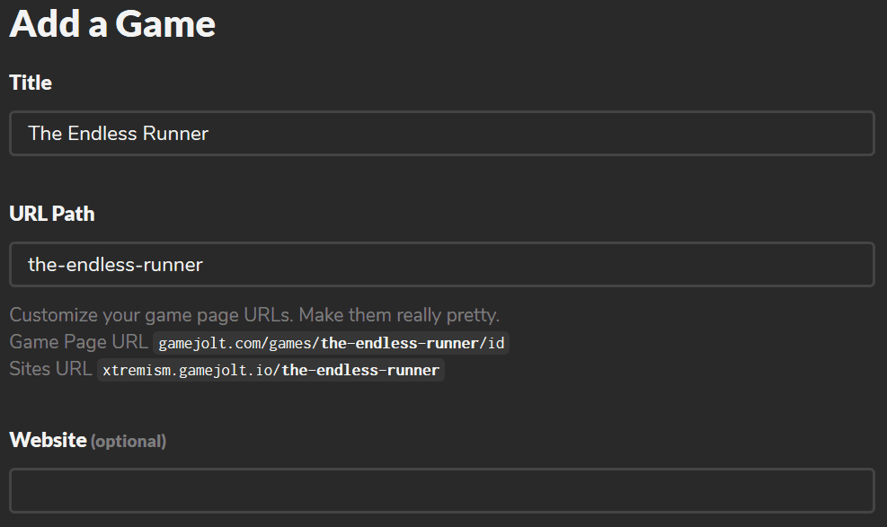This screenshot has height=527, width=887.
Task: Click the "Add a Game" heading
Action: (112, 23)
